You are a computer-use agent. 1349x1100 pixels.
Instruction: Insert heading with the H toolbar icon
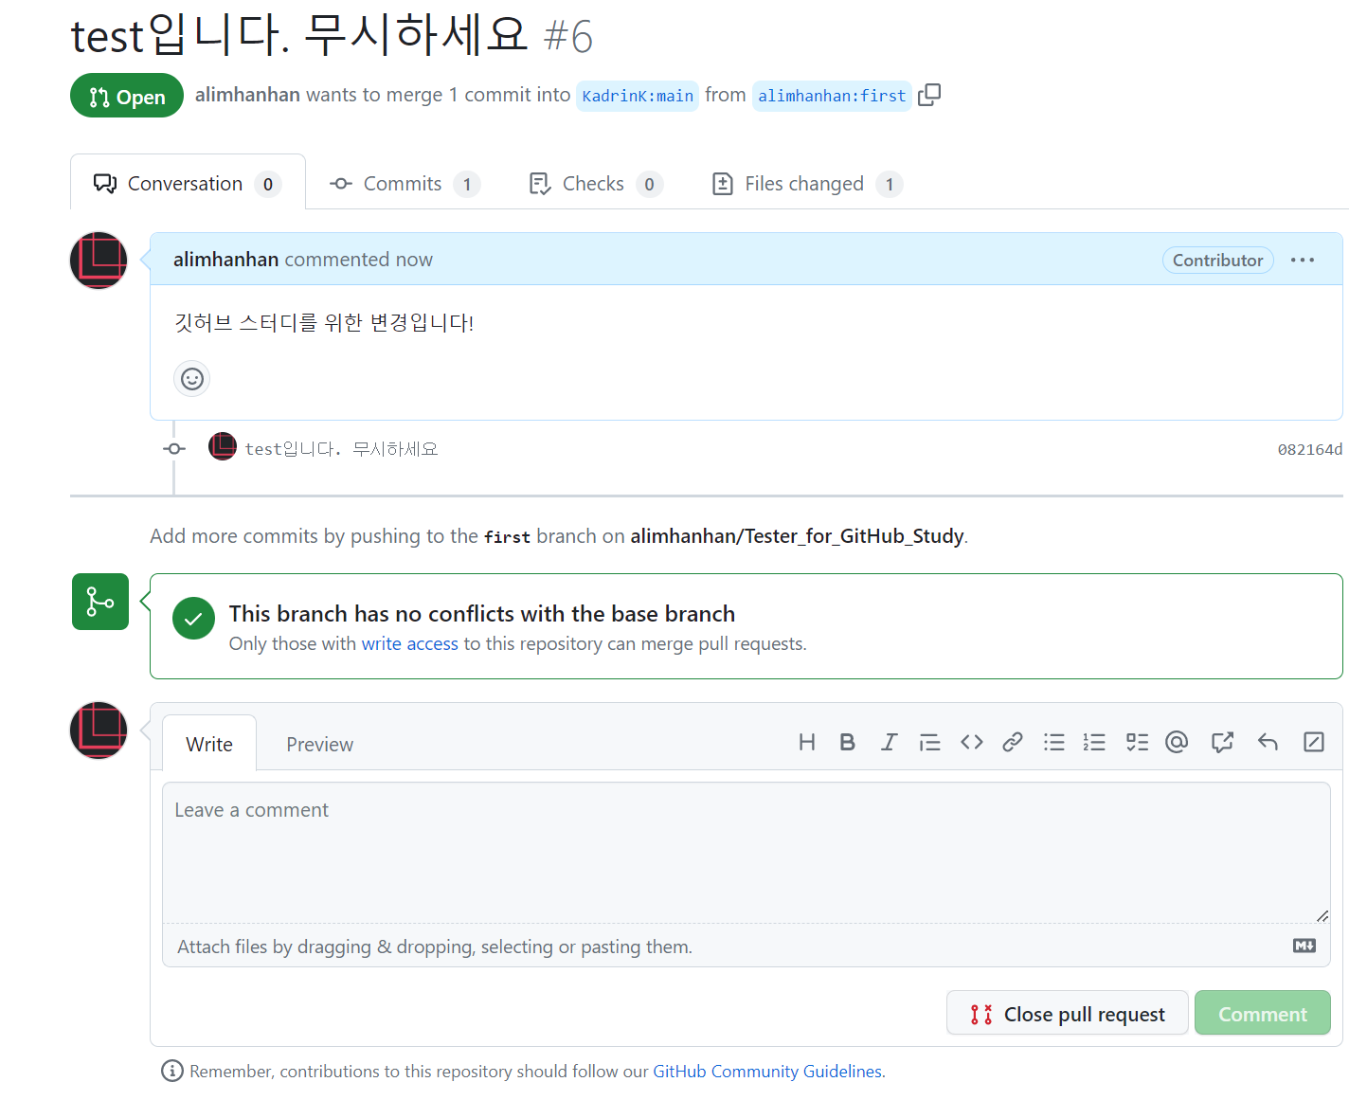pyautogui.click(x=807, y=742)
